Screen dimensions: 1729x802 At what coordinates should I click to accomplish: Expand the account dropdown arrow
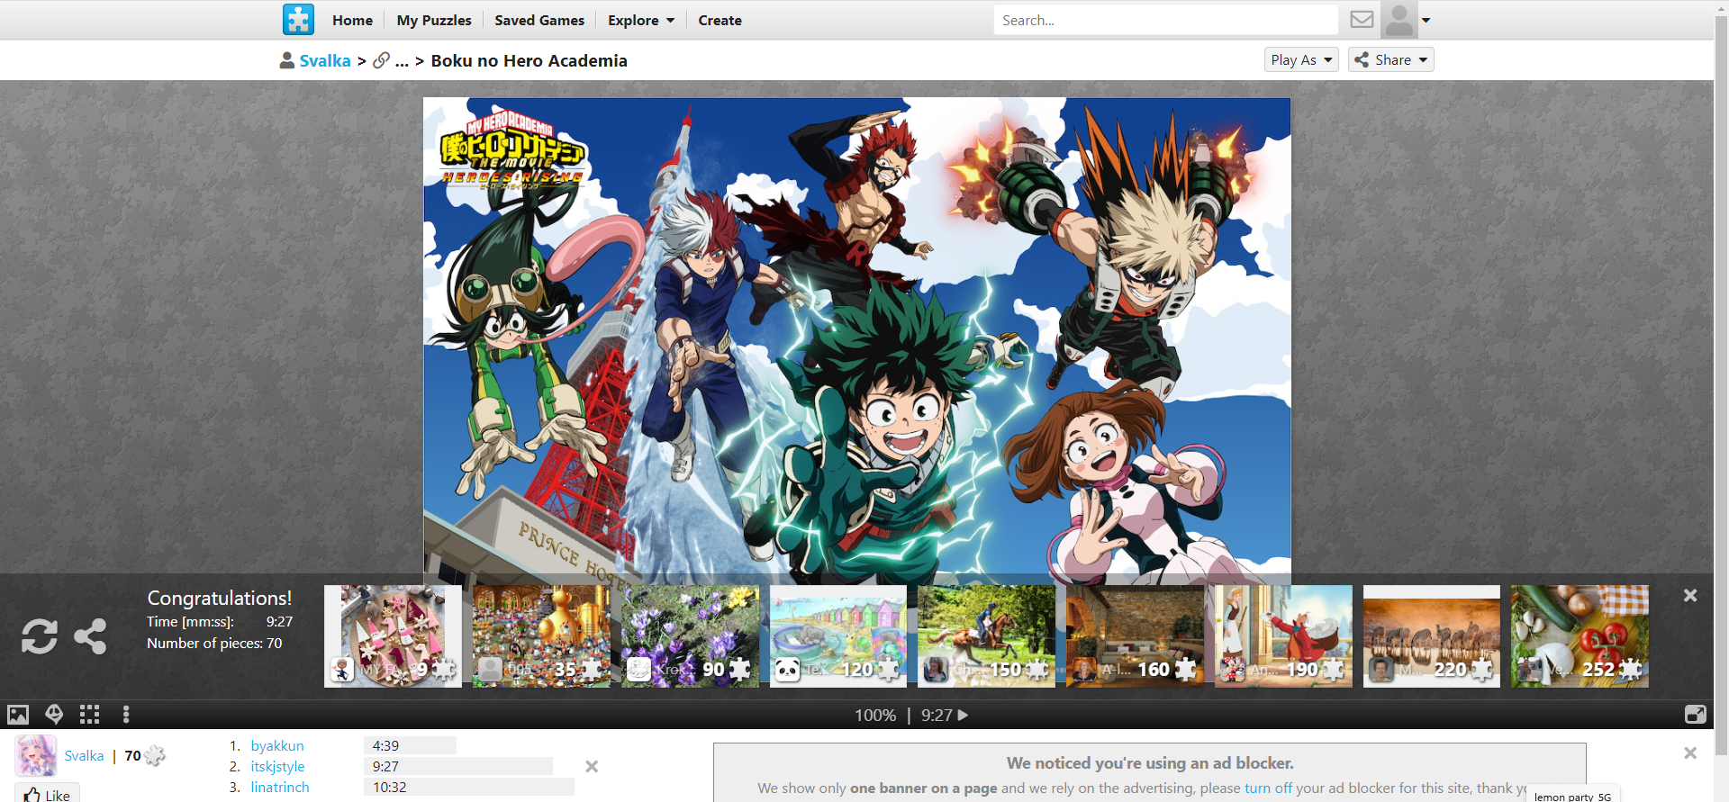tap(1426, 20)
